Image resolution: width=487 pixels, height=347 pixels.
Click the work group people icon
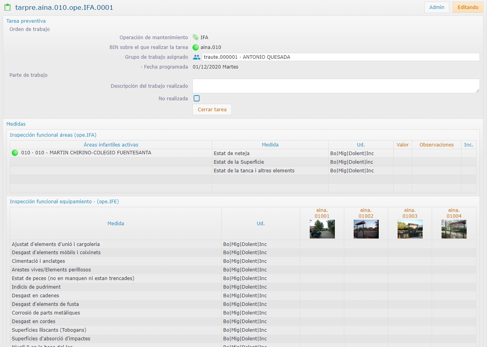pyautogui.click(x=196, y=57)
